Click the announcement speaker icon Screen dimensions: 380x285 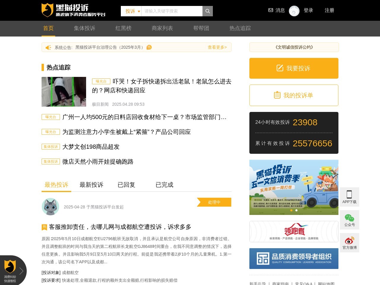click(x=48, y=47)
